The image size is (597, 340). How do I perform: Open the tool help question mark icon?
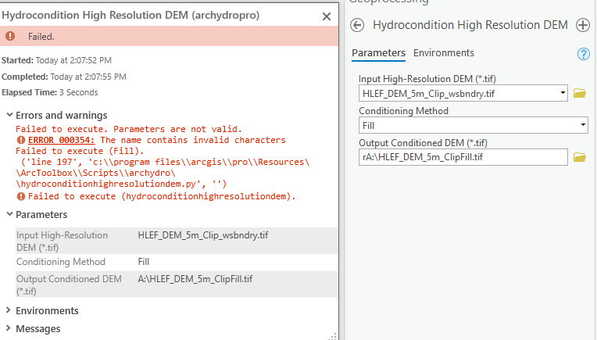pos(583,54)
